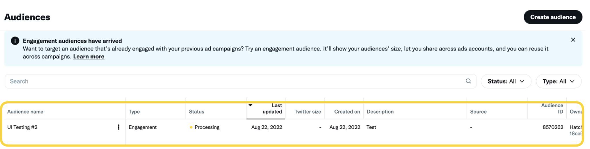Click the chevron beside Status: All
This screenshot has height=149, width=590.
point(522,81)
